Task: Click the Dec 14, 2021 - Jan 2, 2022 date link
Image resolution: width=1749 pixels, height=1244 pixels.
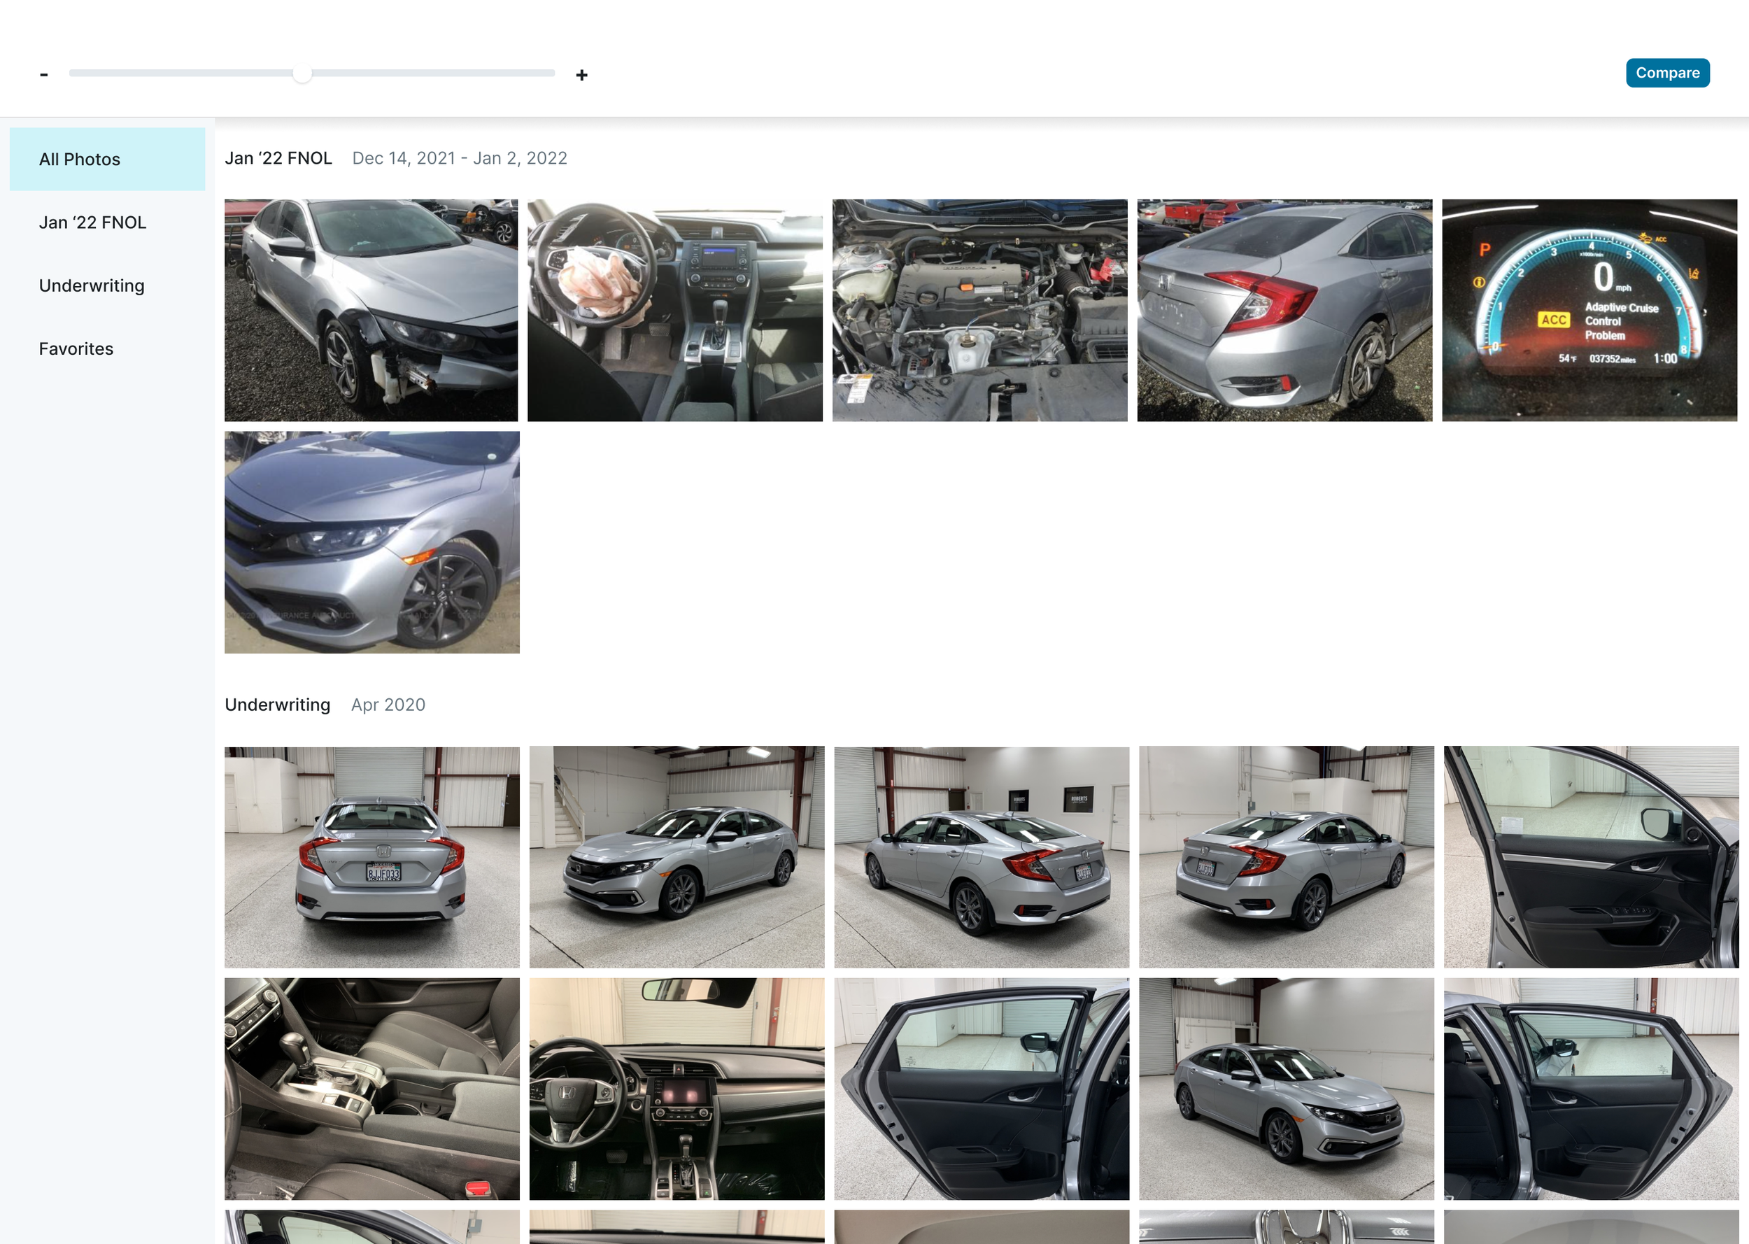Action: (x=460, y=158)
